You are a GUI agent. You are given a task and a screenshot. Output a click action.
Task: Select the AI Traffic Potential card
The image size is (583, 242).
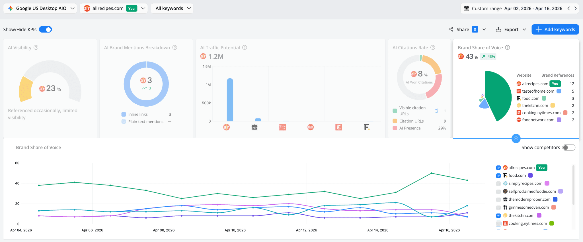(x=290, y=89)
